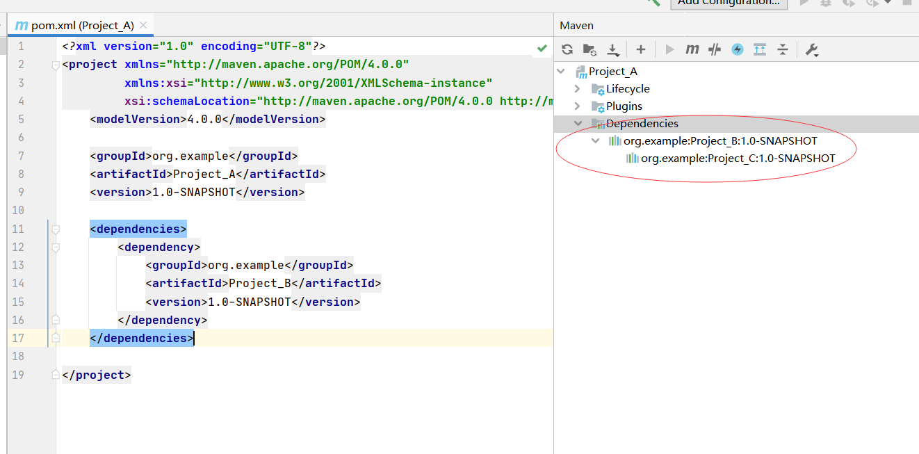919x454 pixels.
Task: Click the xsi:schemaLocation attribute on line 4
Action: point(339,101)
